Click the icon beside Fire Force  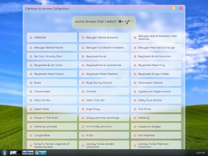[135, 109]
